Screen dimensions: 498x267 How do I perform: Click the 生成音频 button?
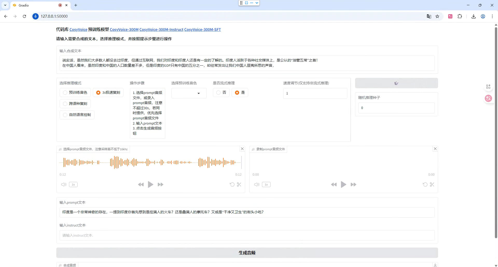247,253
